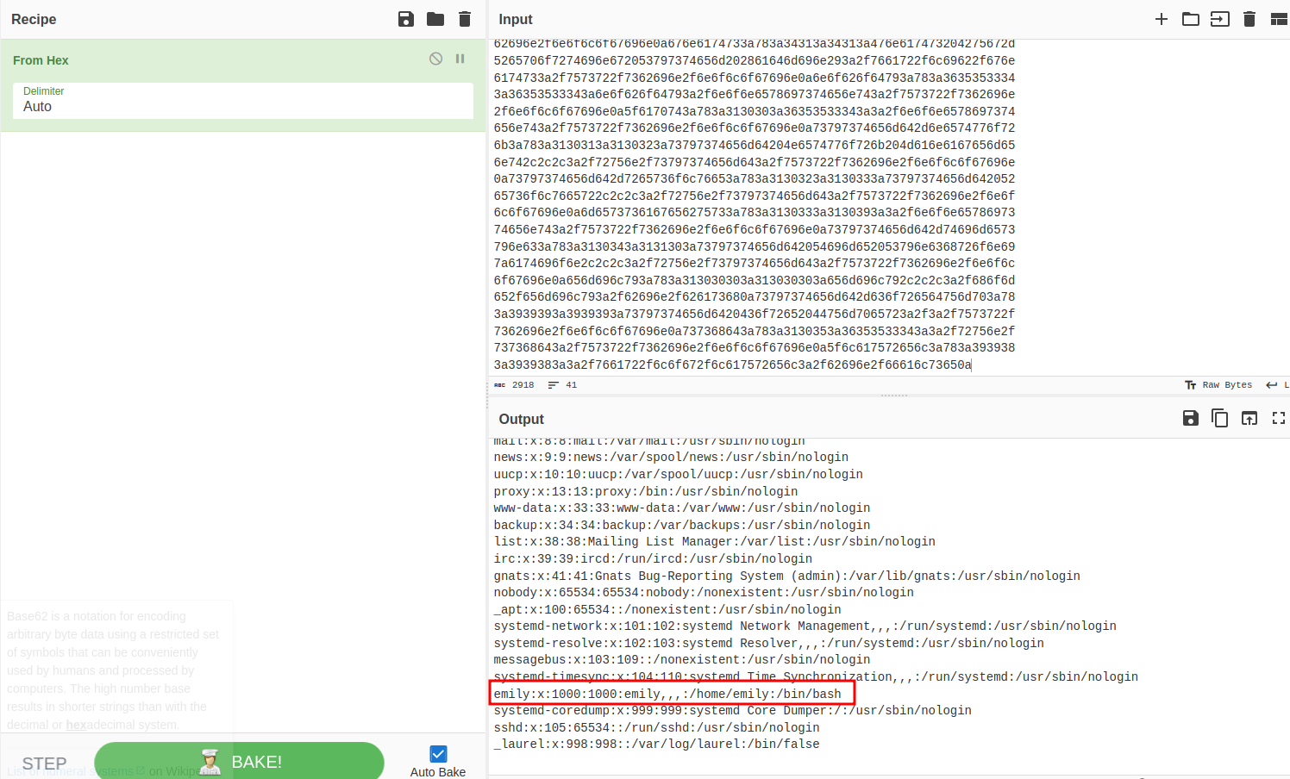Viewport: 1290px width, 779px height.
Task: Open the Delimiter dropdown set to Auto
Action: 243,101
